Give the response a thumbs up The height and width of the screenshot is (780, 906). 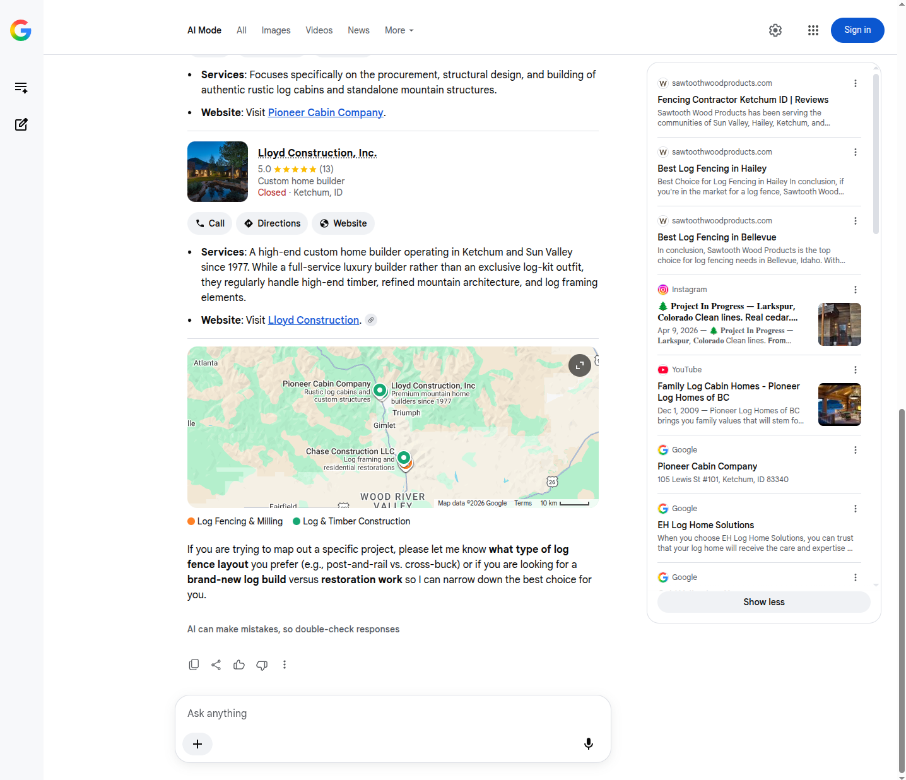[x=239, y=665]
